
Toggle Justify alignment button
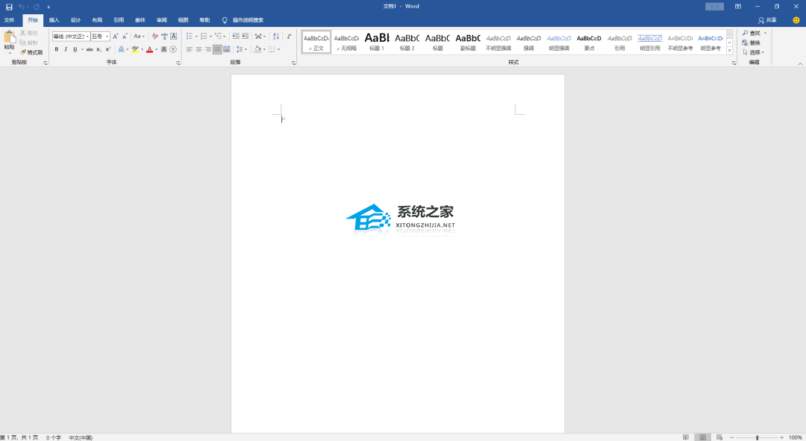click(217, 49)
